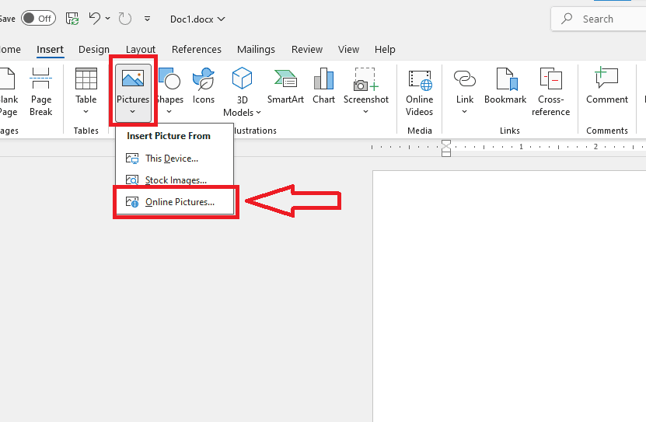Add a new Comment
This screenshot has width=646, height=422.
pyautogui.click(x=607, y=86)
